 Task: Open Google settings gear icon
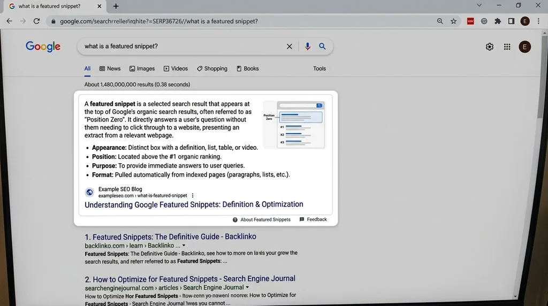click(490, 47)
